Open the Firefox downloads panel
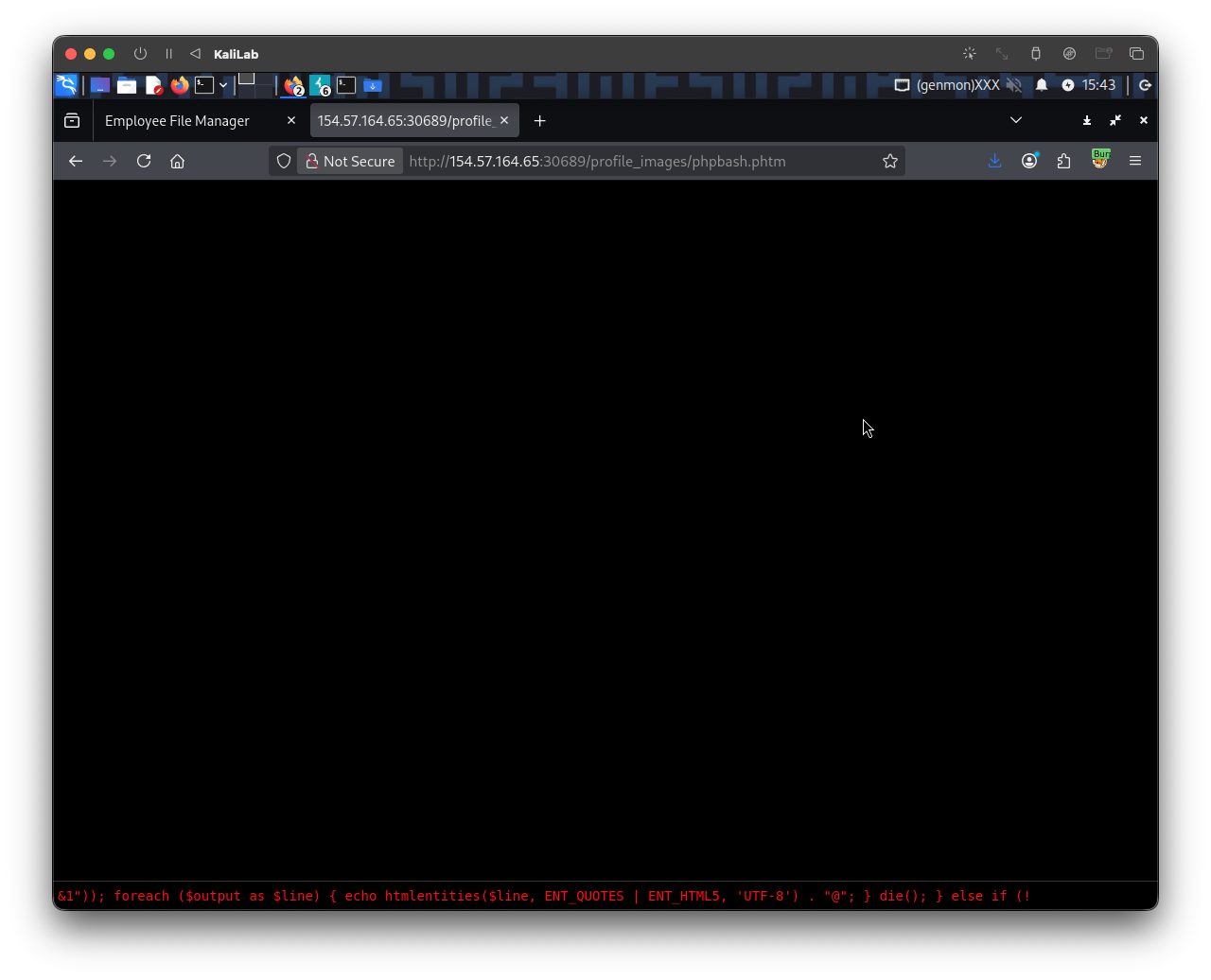 (994, 161)
